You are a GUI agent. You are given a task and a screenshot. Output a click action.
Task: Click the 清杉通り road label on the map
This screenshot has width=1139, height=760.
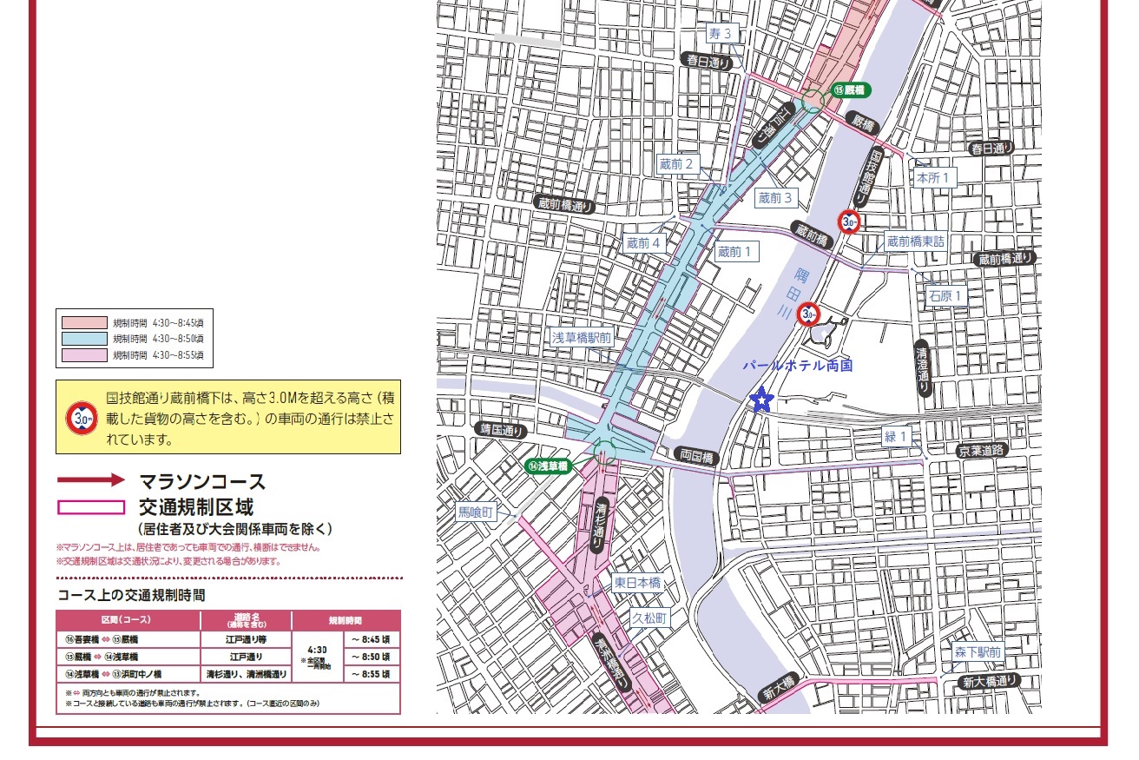[x=601, y=526]
